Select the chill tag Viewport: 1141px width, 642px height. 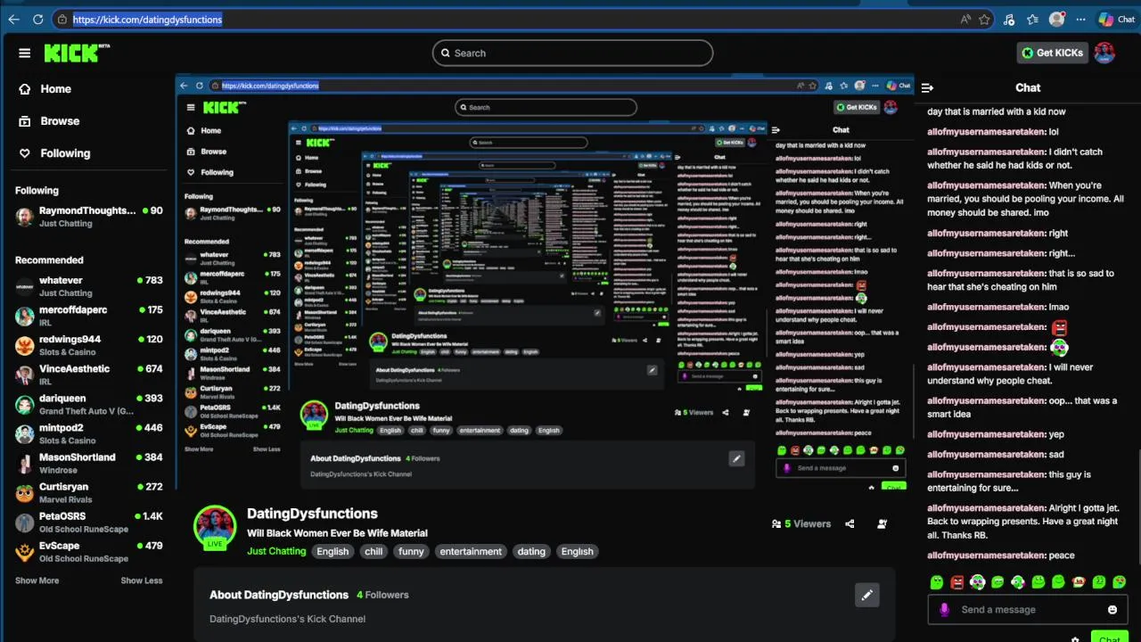(x=373, y=551)
